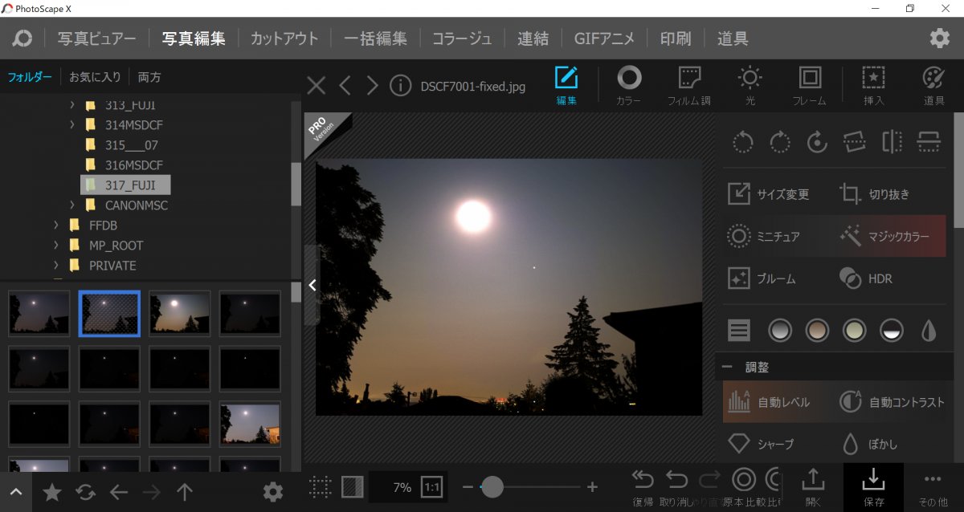Open the Light effects tool
Image resolution: width=964 pixels, height=512 pixels.
[x=750, y=86]
